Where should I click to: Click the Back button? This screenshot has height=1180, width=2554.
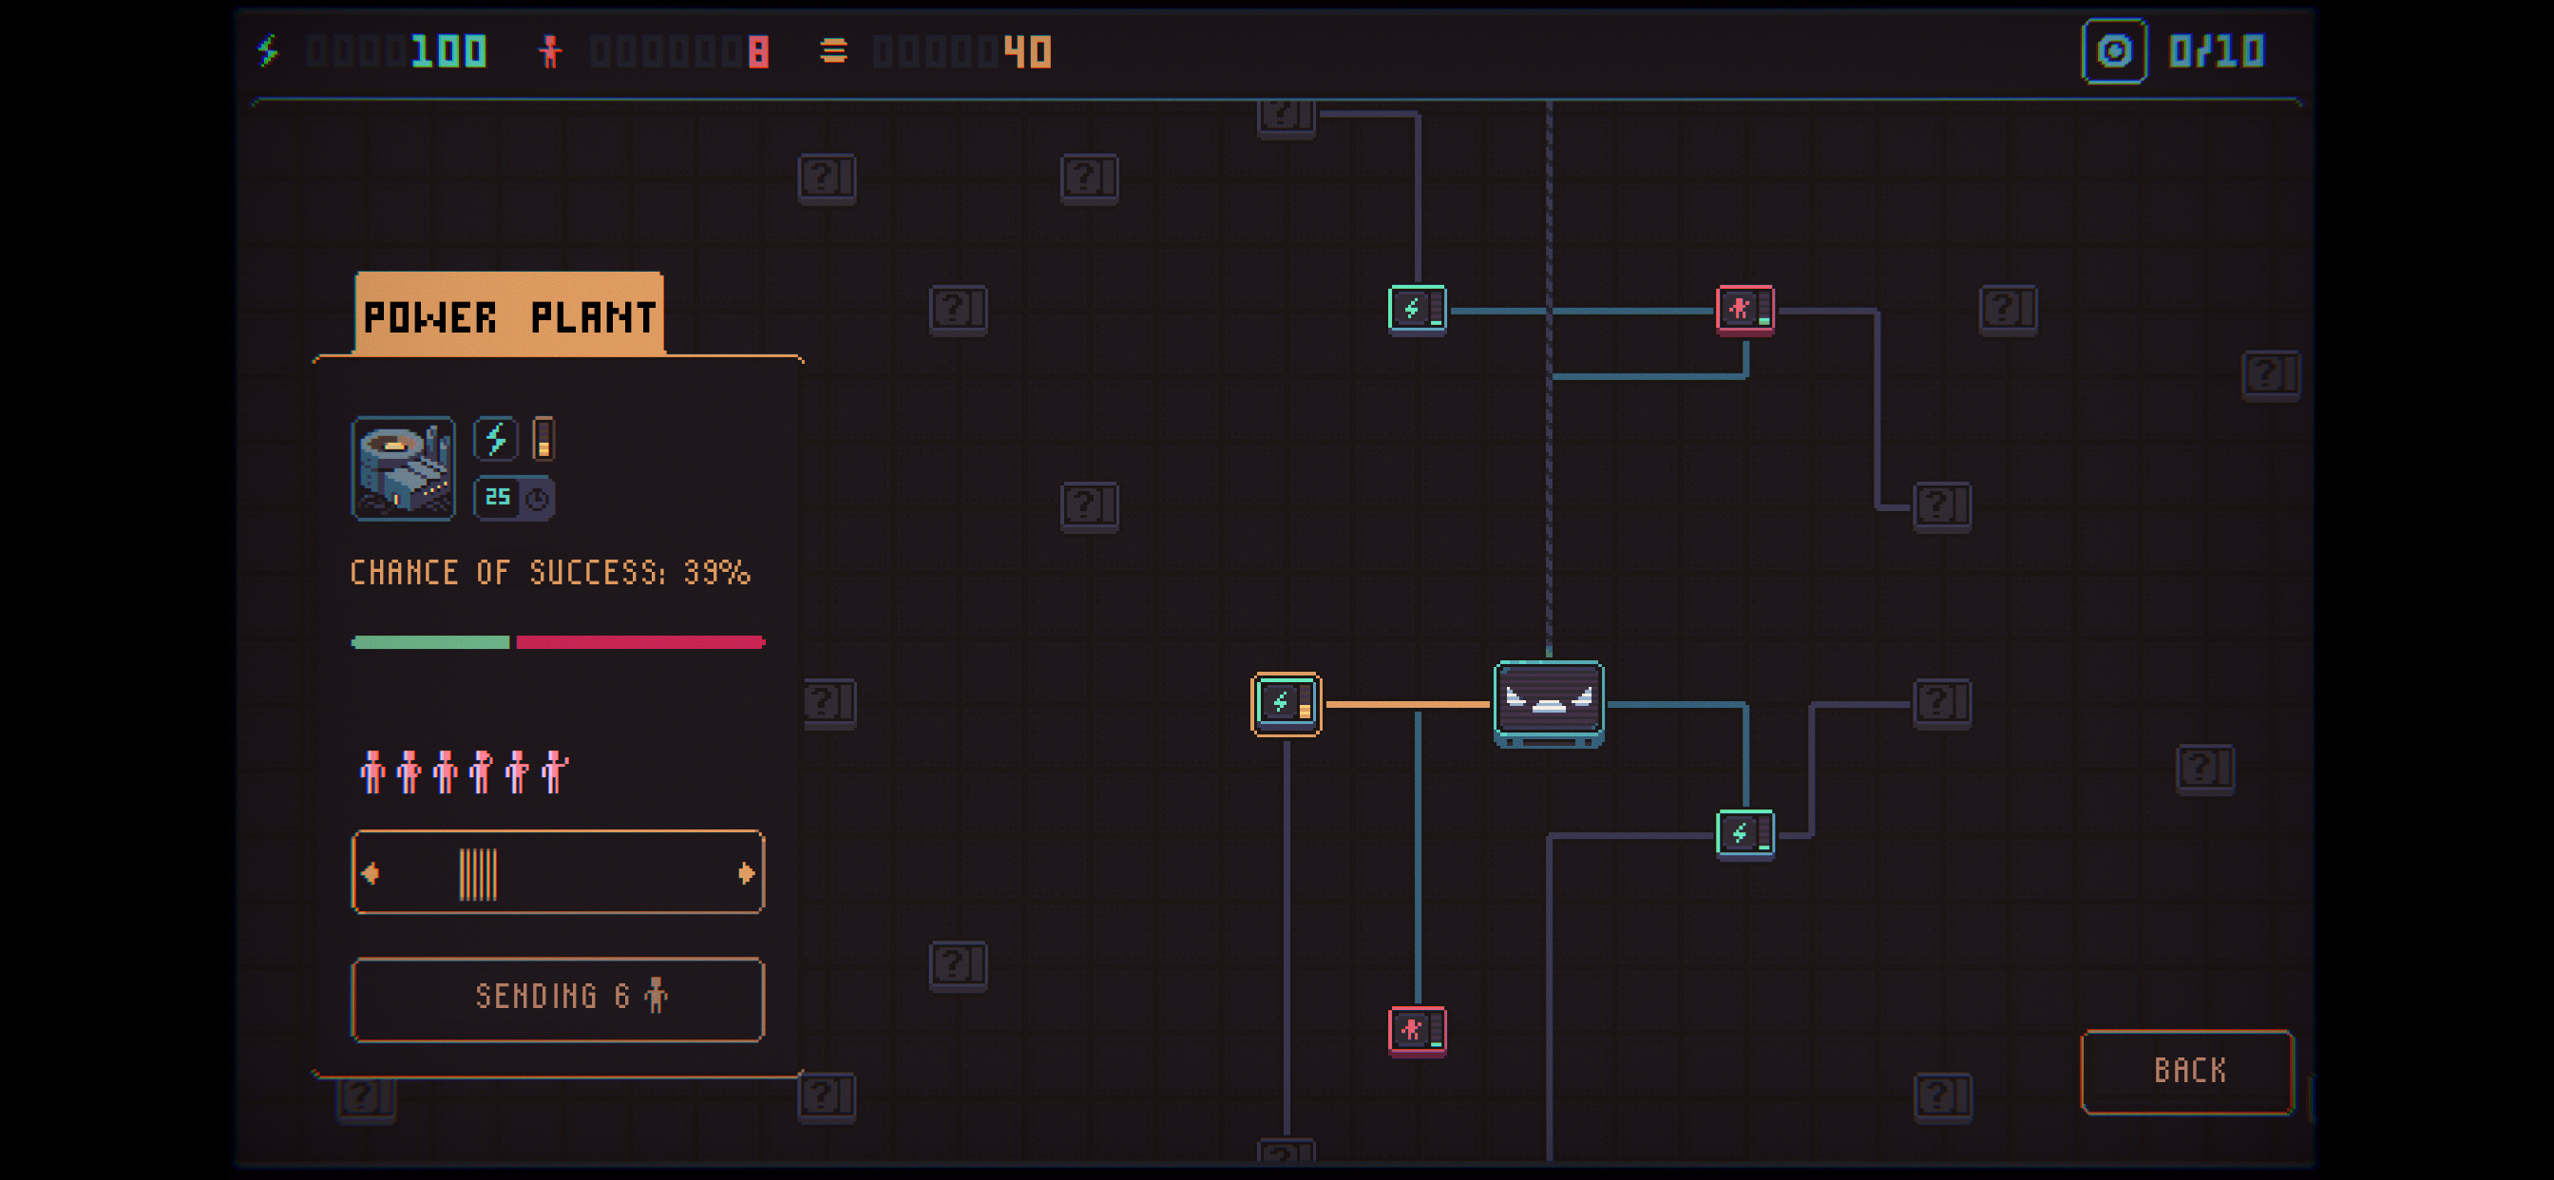point(2188,1072)
